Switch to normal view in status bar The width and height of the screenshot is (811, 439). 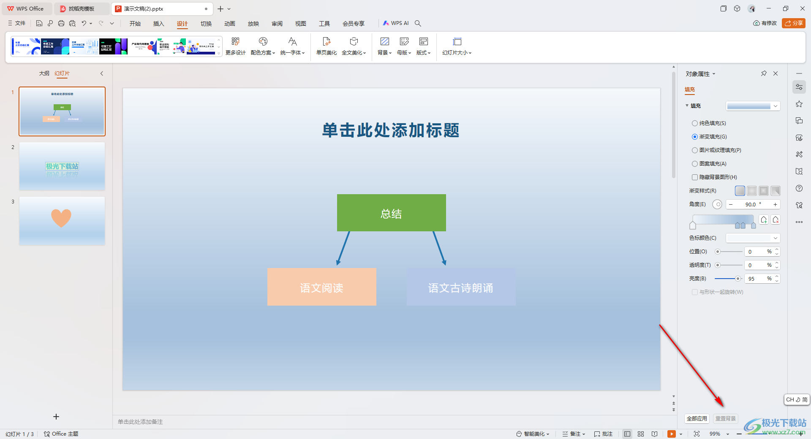[627, 434]
